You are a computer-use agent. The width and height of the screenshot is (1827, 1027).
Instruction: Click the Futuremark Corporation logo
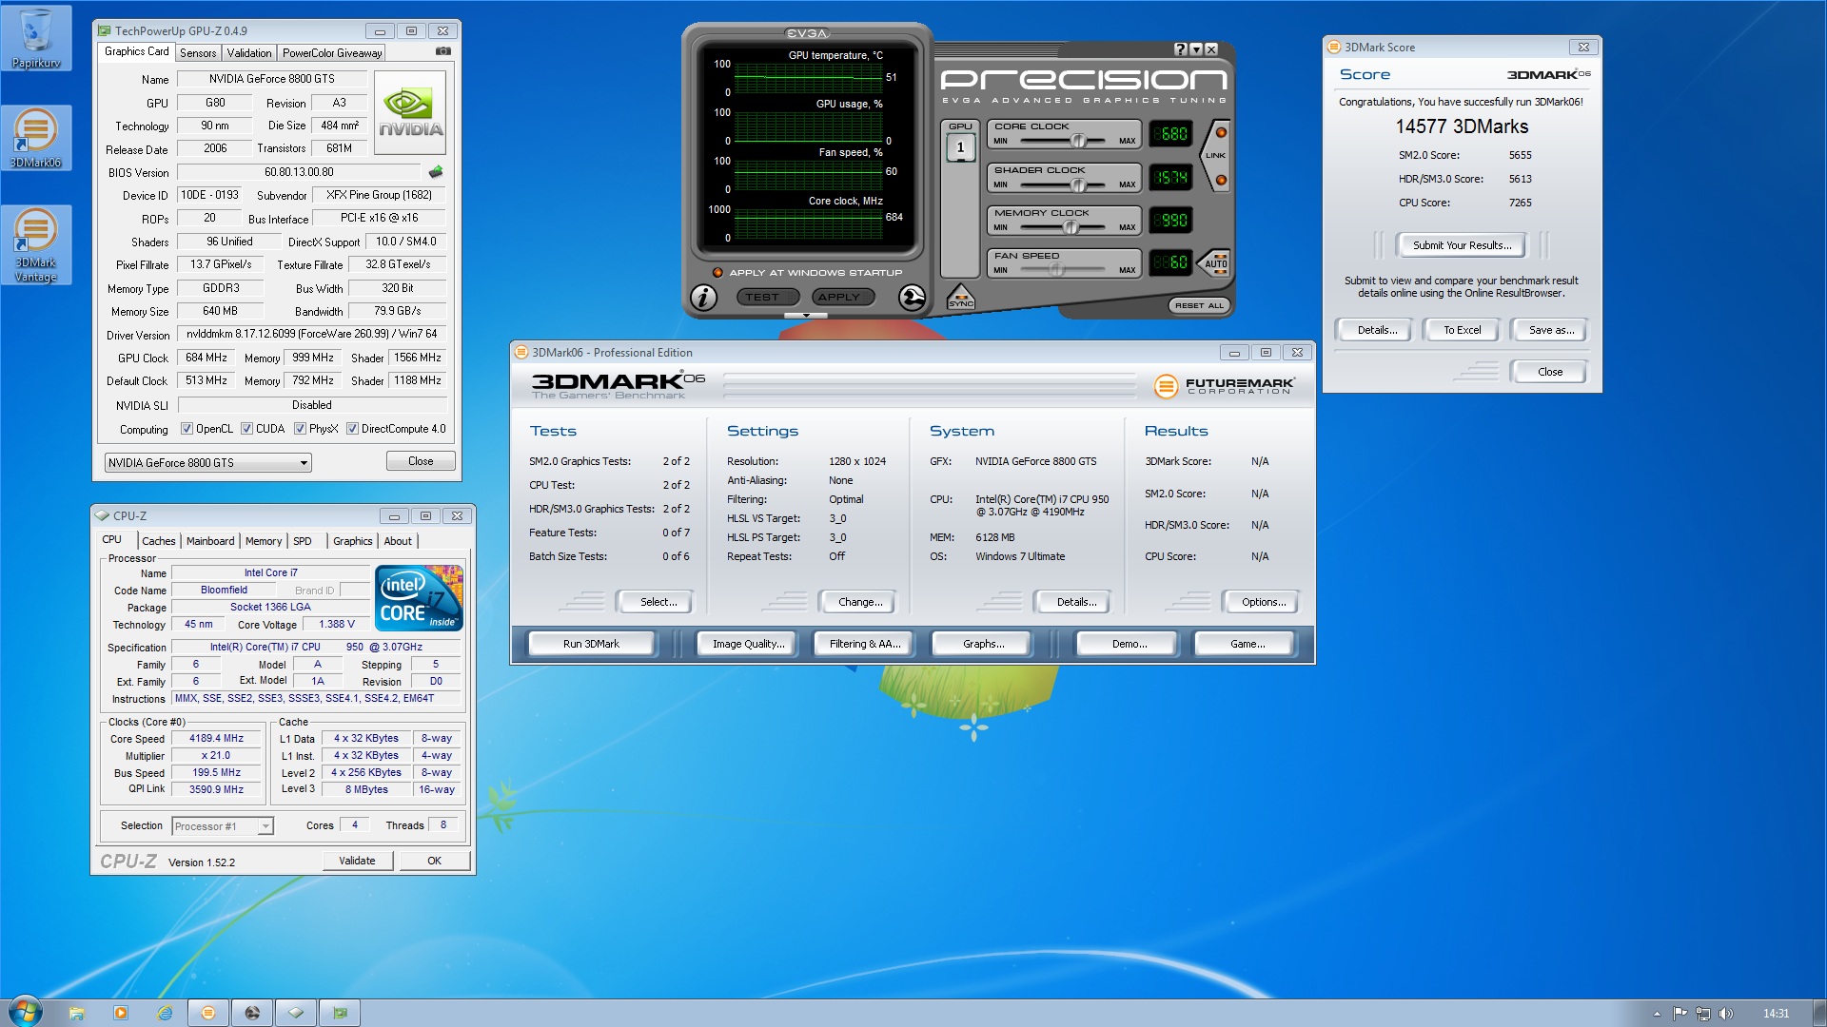click(x=1224, y=386)
